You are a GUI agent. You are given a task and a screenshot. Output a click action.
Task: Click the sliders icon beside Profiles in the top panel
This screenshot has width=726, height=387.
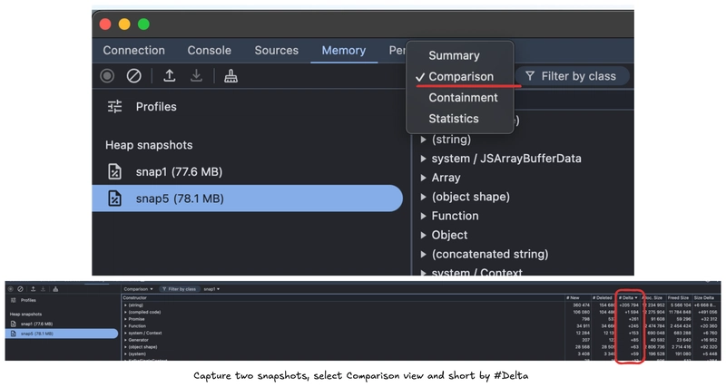click(x=115, y=107)
